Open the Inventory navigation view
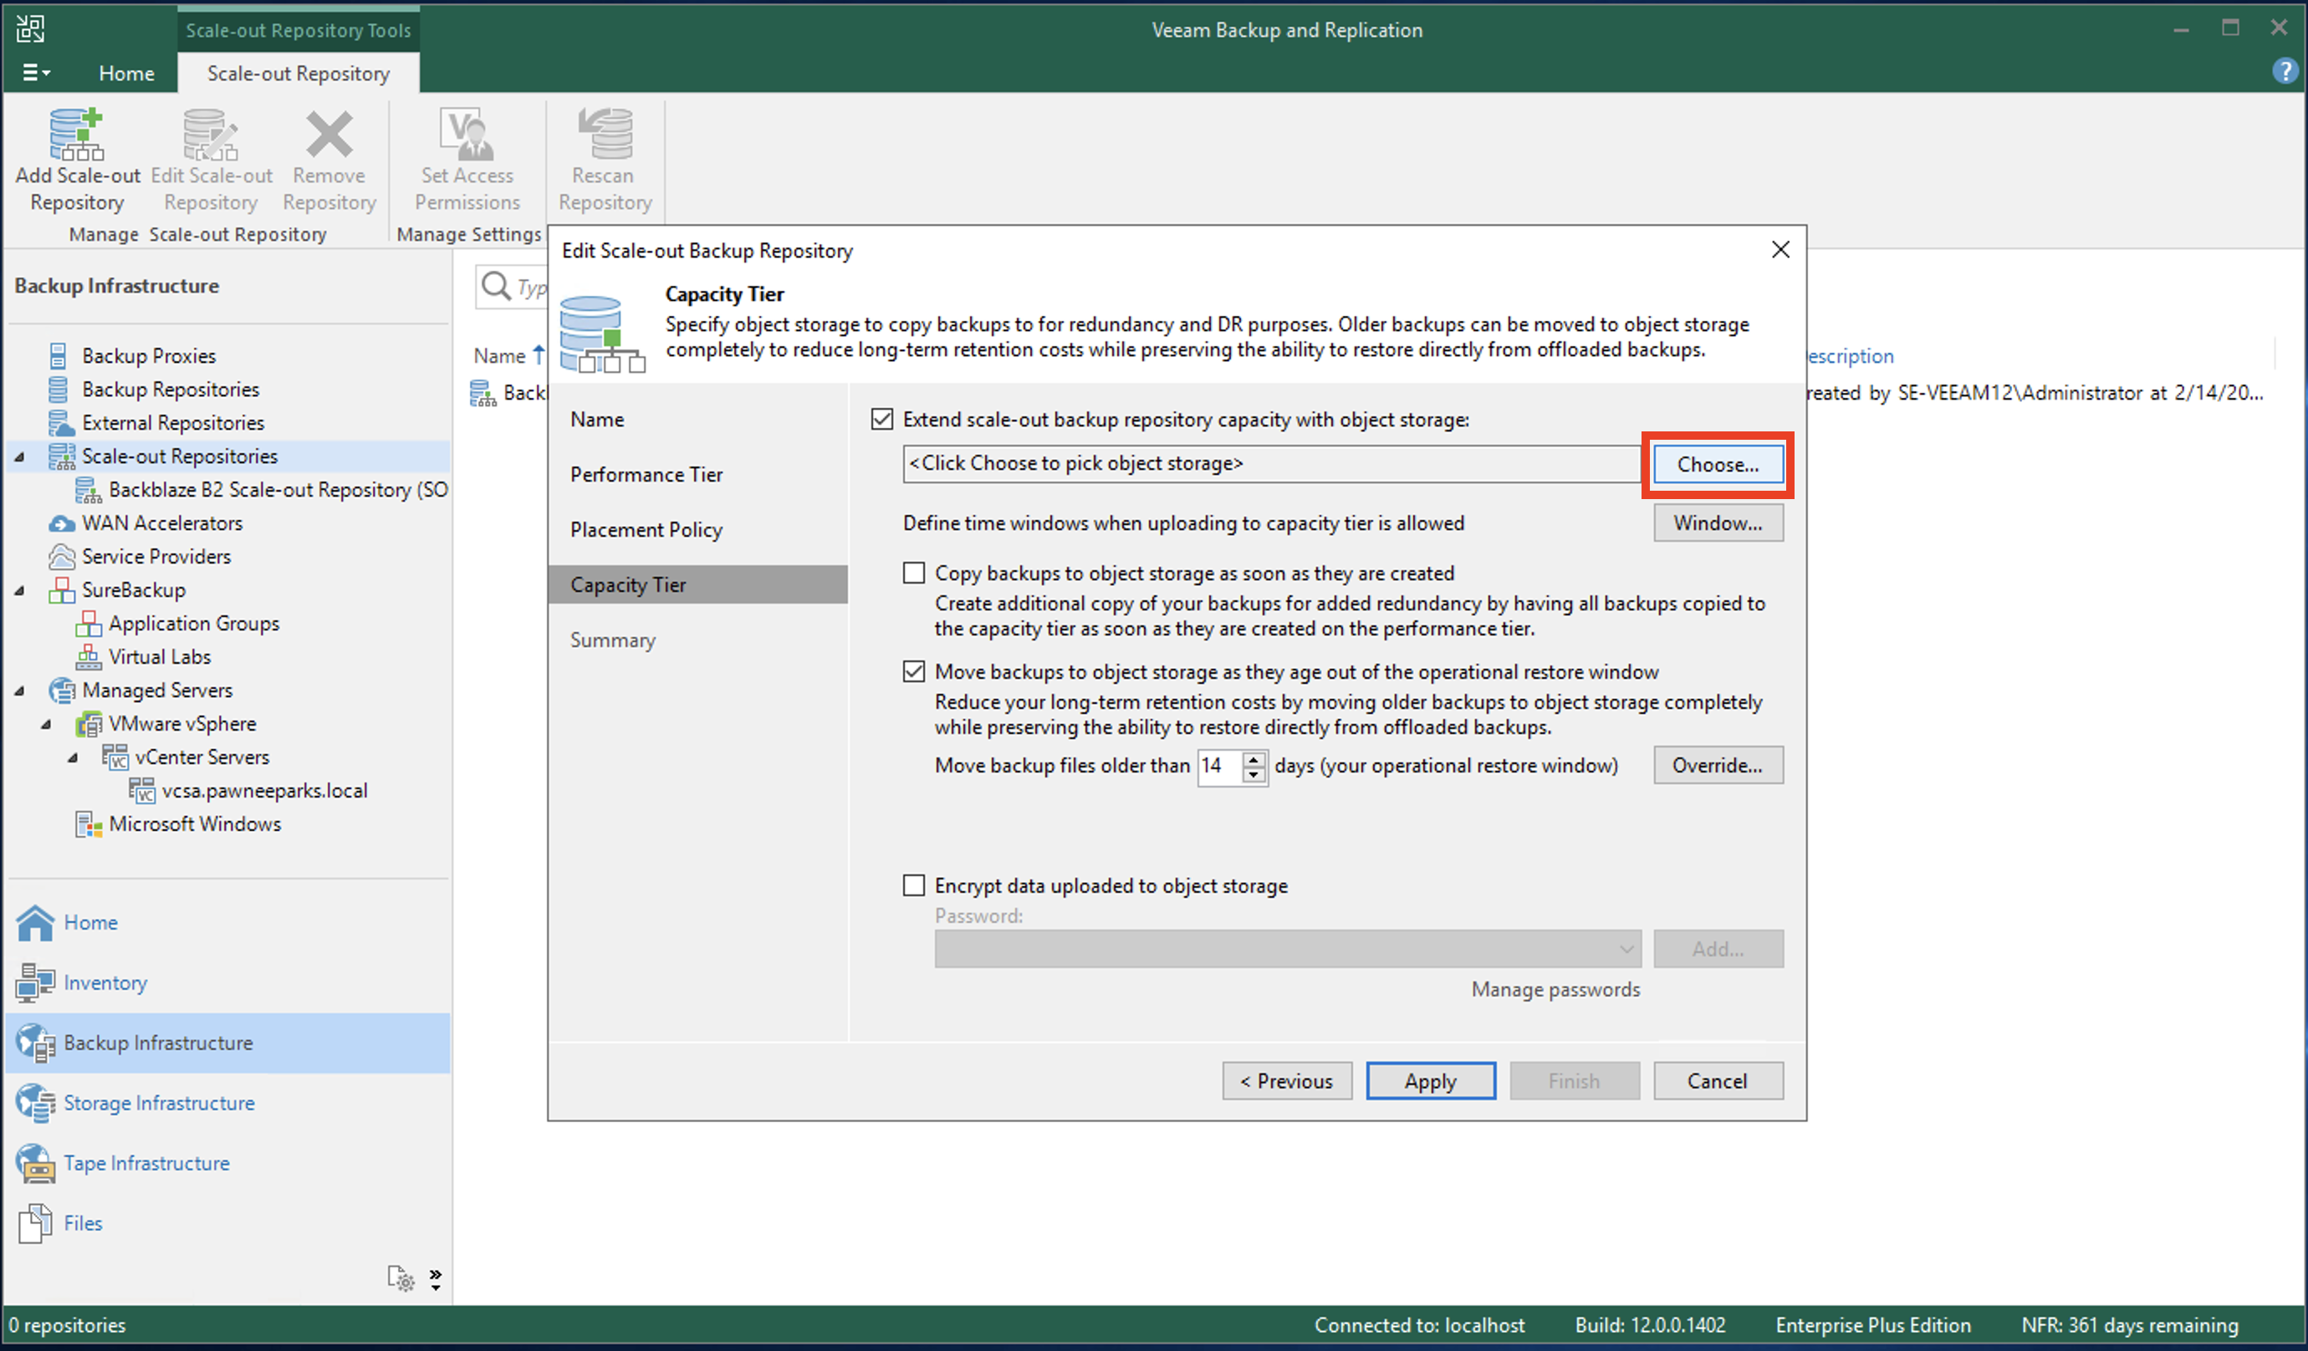 pyautogui.click(x=105, y=983)
